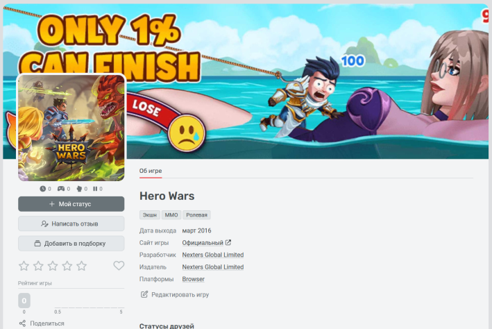Click Добавить в подборку button

click(71, 244)
